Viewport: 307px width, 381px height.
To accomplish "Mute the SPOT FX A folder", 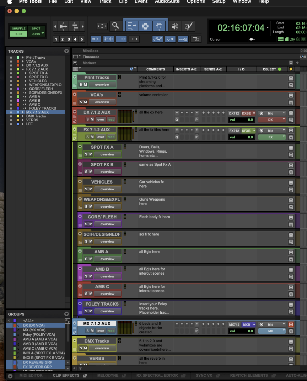I will pyautogui.click(x=91, y=154).
